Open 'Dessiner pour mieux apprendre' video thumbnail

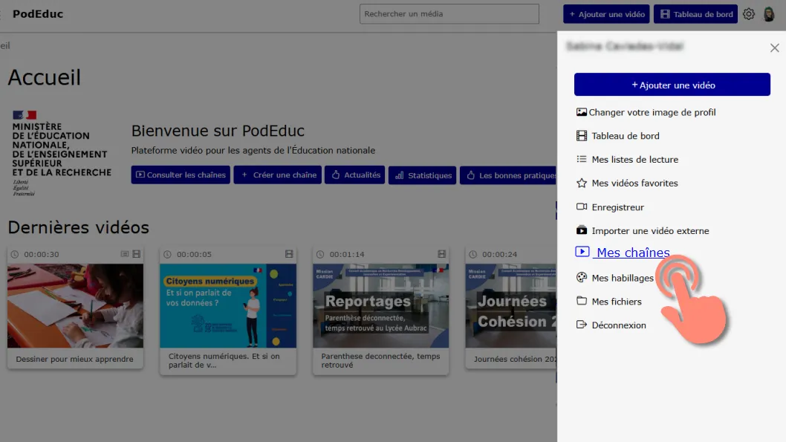click(x=75, y=306)
